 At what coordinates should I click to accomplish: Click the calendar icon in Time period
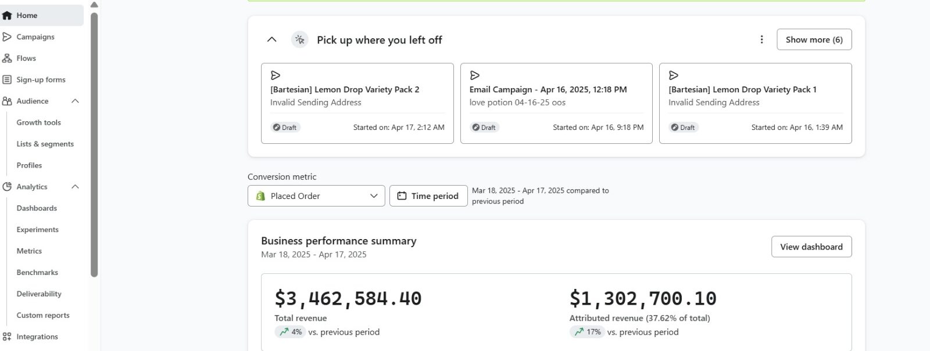(402, 196)
